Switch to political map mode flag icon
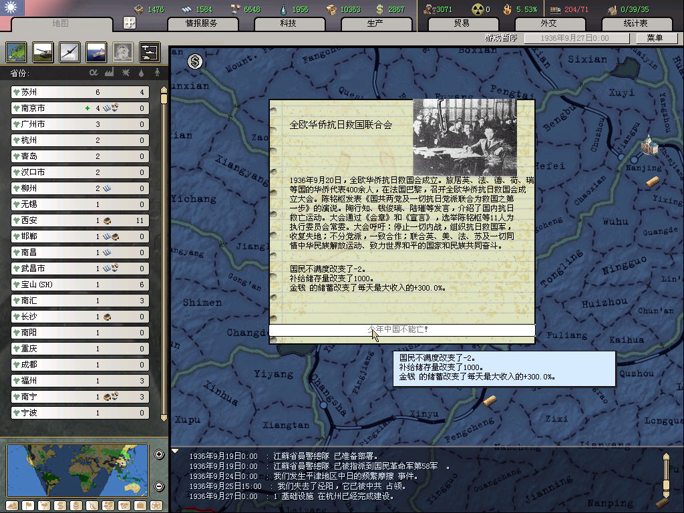The width and height of the screenshot is (684, 513). [28, 506]
